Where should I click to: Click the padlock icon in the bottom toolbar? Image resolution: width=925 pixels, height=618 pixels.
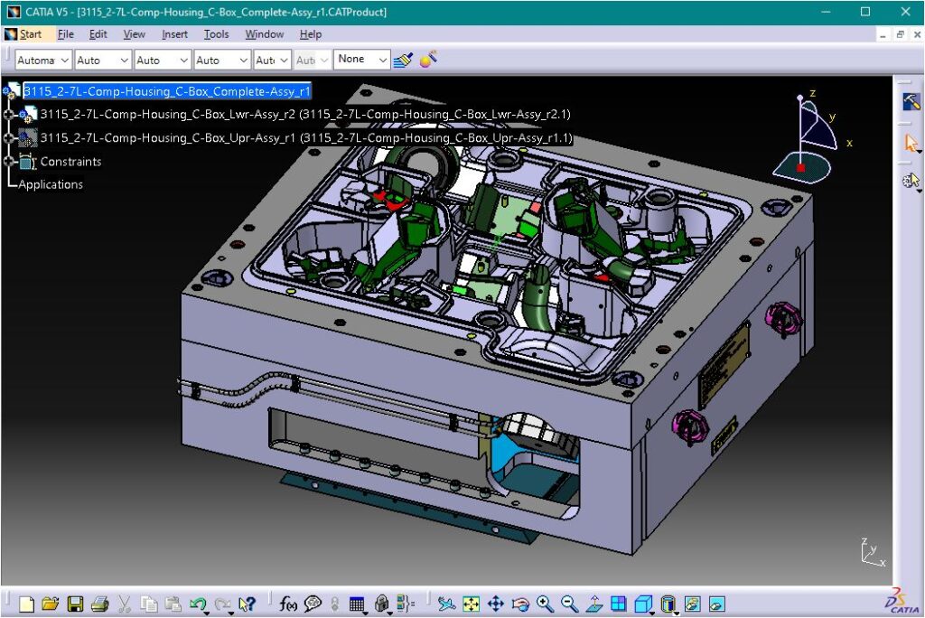382,604
